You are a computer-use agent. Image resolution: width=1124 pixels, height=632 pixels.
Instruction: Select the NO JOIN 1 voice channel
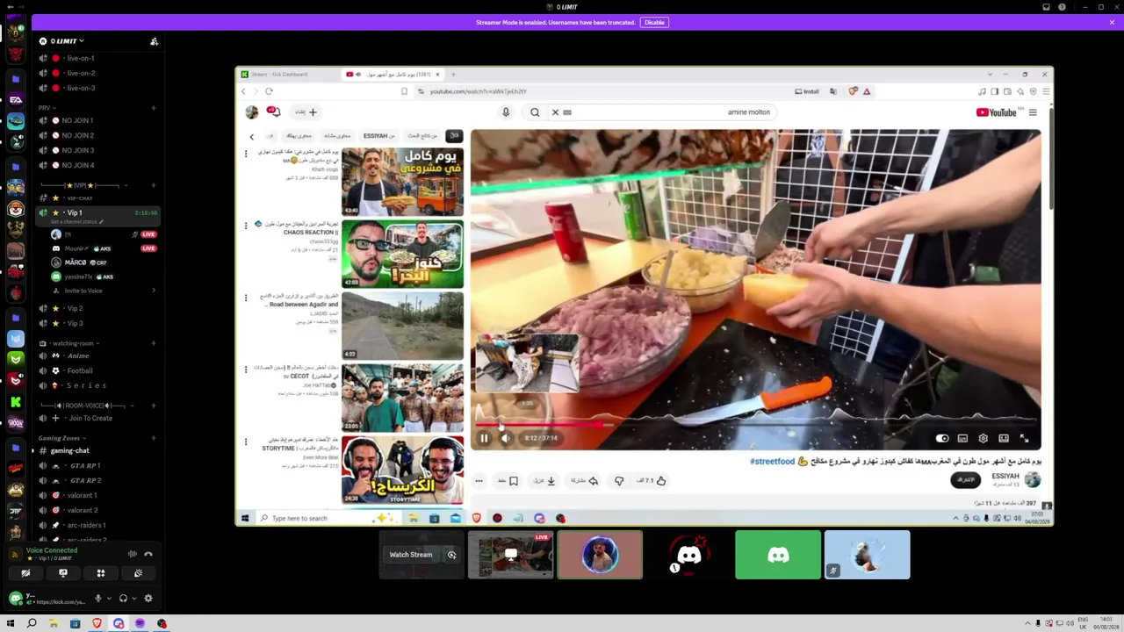pos(97,120)
